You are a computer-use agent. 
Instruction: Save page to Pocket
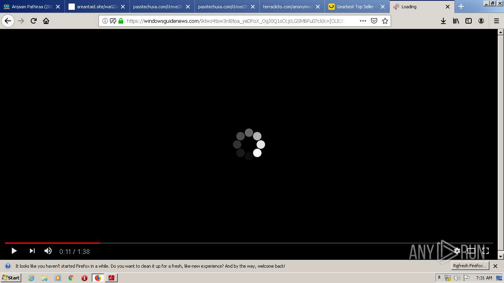click(x=374, y=21)
